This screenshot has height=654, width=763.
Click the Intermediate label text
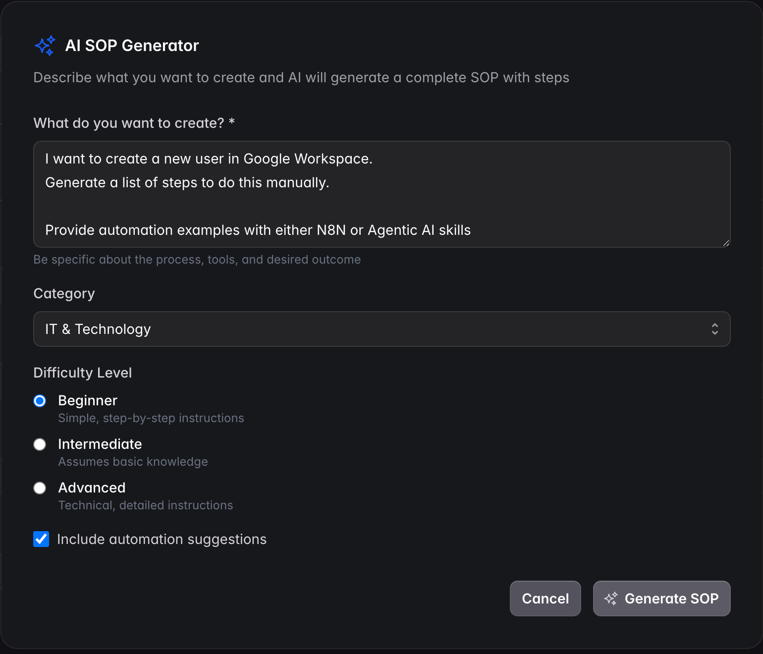(x=100, y=444)
